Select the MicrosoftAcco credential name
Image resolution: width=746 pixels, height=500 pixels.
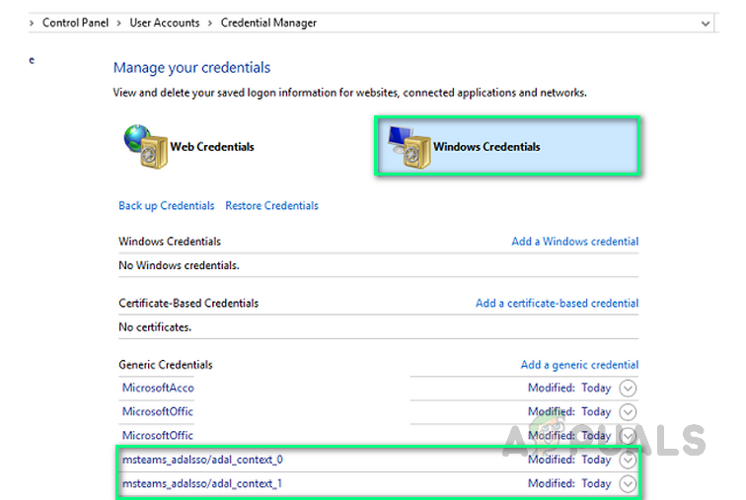pyautogui.click(x=158, y=389)
